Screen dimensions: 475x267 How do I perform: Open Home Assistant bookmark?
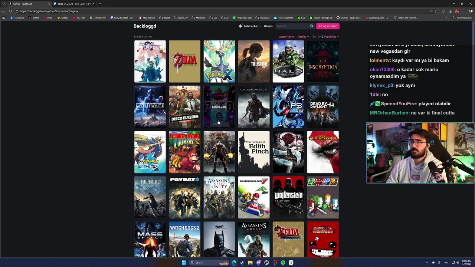point(283,17)
